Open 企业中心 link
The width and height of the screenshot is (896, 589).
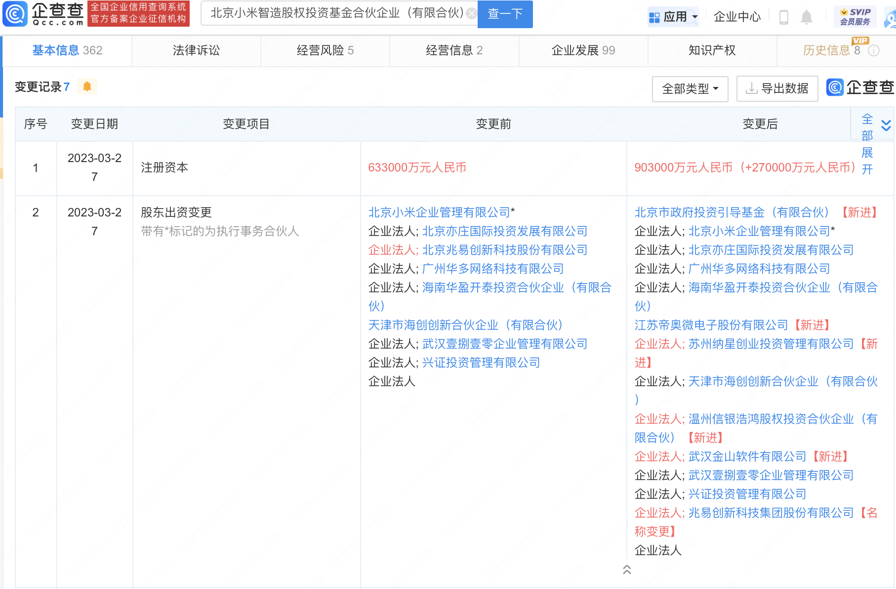coord(737,17)
